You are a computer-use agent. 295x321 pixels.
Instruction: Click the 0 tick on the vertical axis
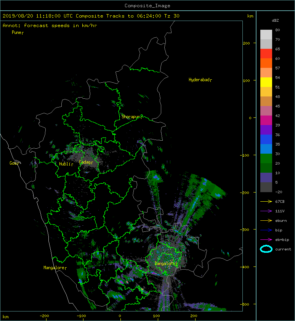(250, 118)
